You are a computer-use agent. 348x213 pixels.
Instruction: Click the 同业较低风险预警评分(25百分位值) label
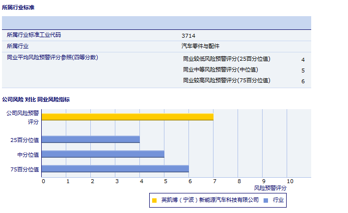[226, 59]
